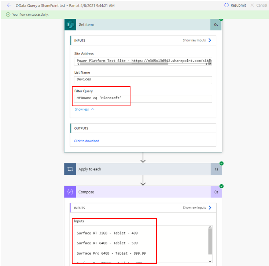Click the Cancel button text
The width and height of the screenshot is (269, 266).
(262, 5)
